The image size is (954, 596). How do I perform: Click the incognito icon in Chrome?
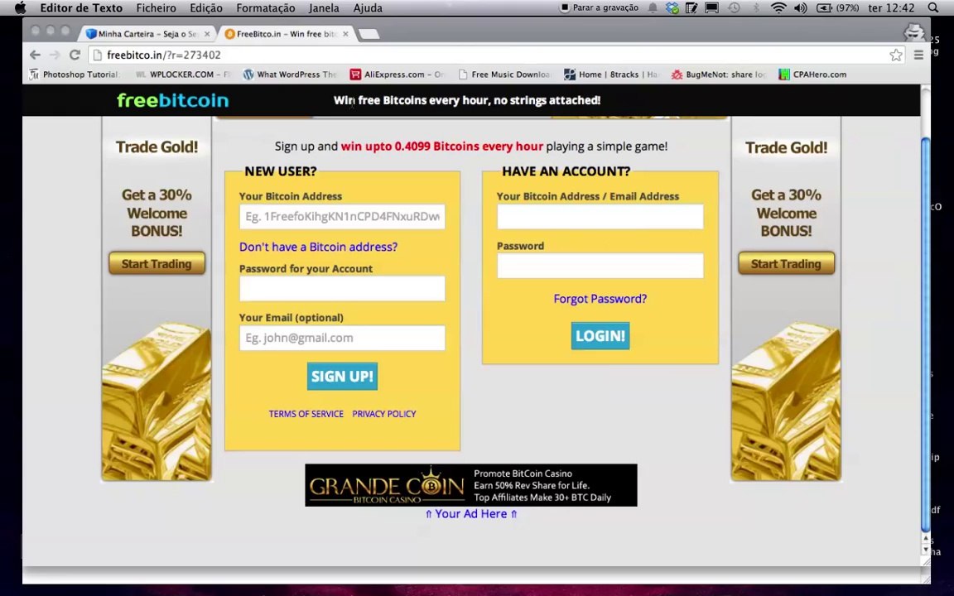913,32
